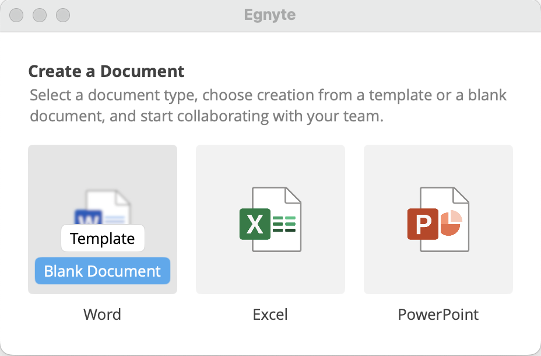Image resolution: width=541 pixels, height=356 pixels.
Task: Click the blurred Word file icon
Action: [x=103, y=207]
